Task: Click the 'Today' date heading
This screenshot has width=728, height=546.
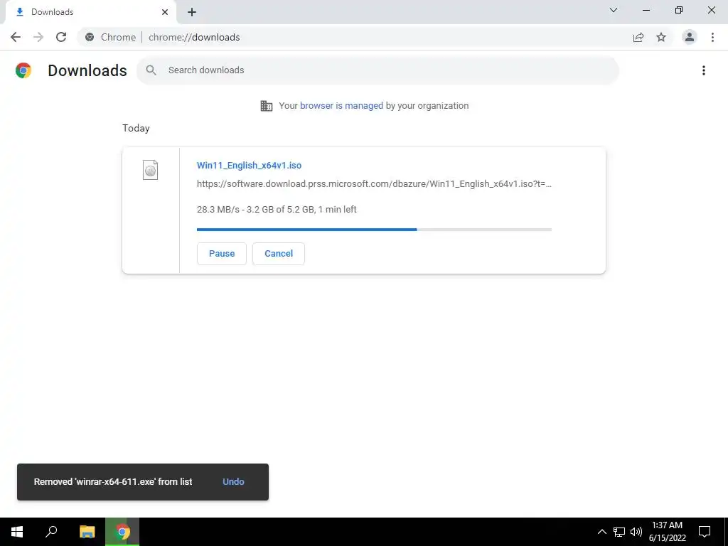Action: tap(136, 129)
